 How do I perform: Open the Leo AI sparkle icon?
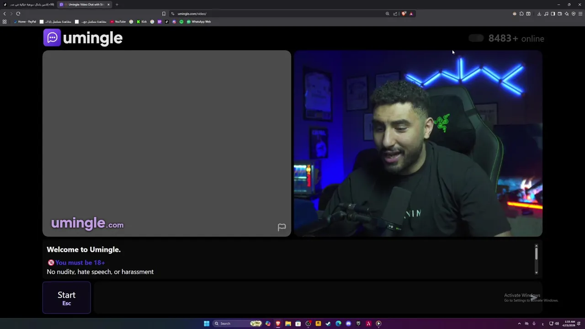[567, 14]
